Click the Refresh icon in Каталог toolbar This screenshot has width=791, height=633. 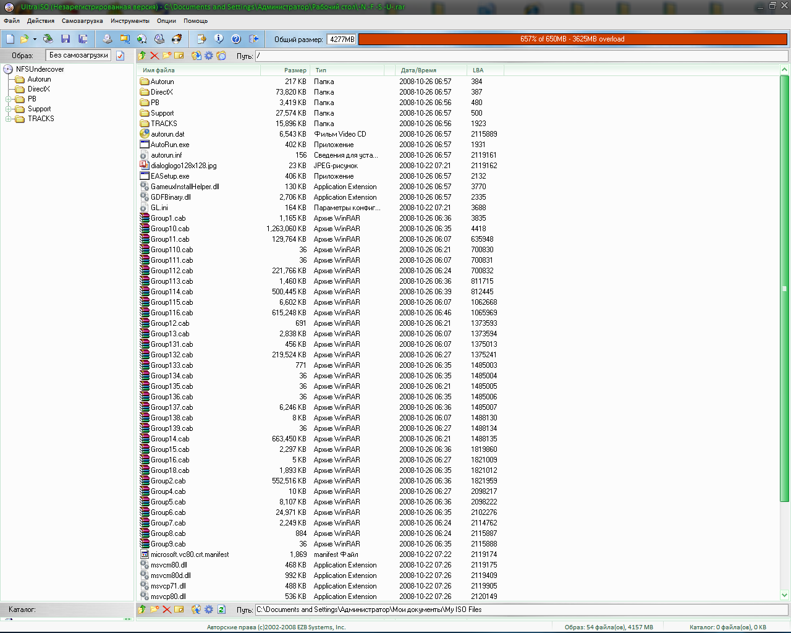coord(221,610)
